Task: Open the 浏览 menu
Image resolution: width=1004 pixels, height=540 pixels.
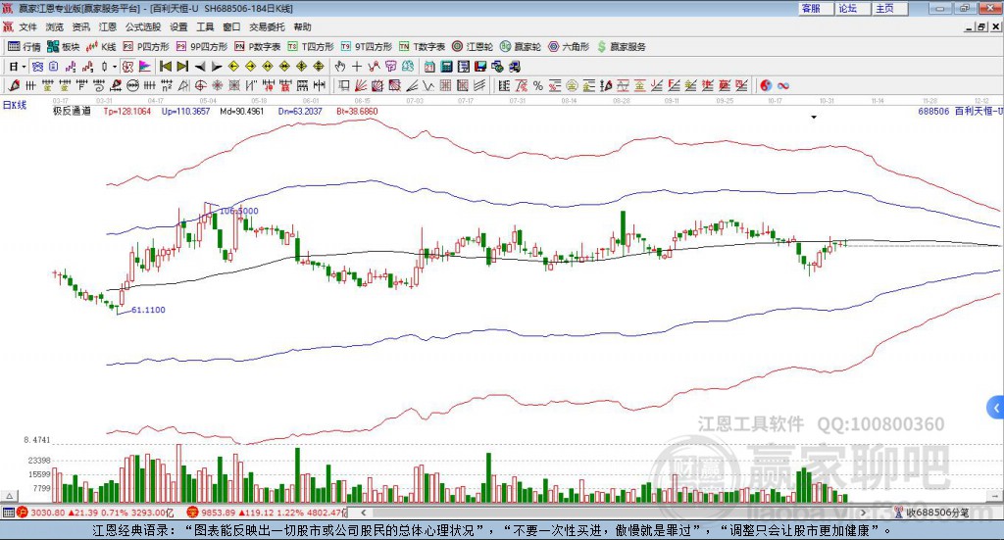Action: (55, 26)
